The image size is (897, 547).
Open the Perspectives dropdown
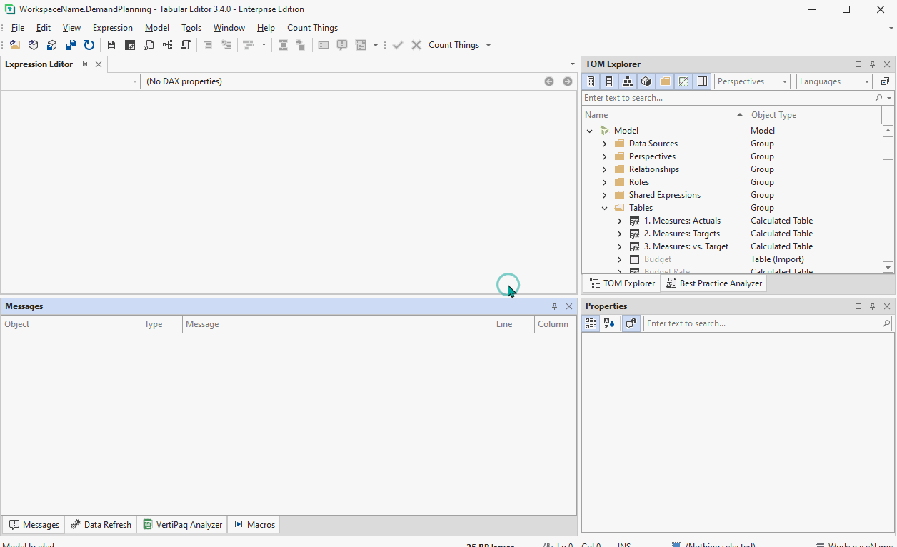click(x=752, y=81)
